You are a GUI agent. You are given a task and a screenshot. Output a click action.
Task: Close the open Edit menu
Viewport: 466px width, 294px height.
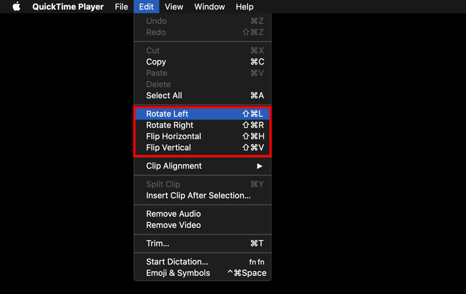pos(146,6)
